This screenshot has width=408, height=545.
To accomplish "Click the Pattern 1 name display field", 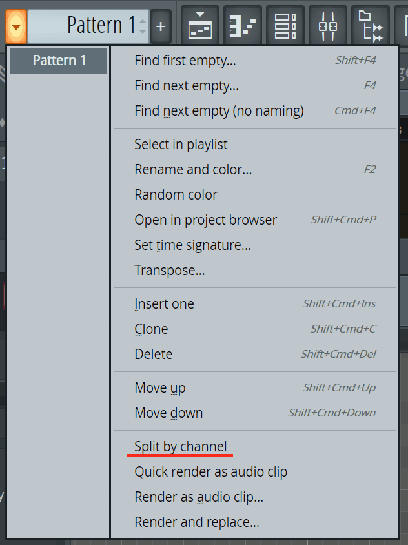I will pyautogui.click(x=84, y=26).
